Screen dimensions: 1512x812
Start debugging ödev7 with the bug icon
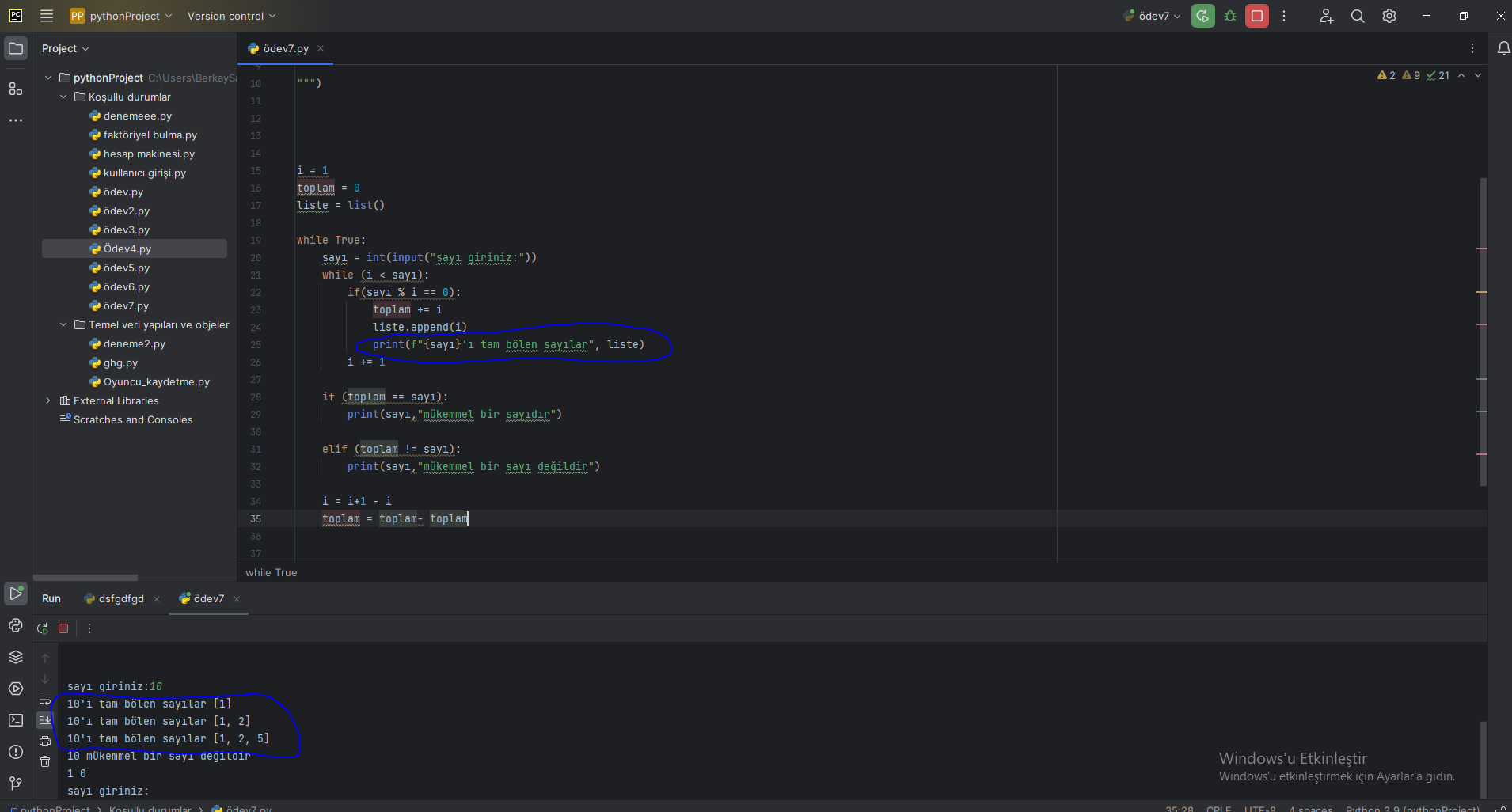pyautogui.click(x=1230, y=16)
